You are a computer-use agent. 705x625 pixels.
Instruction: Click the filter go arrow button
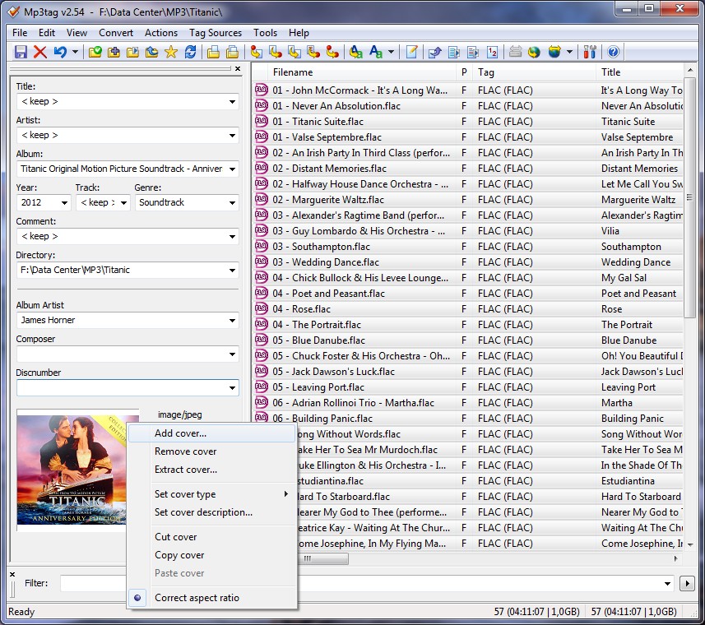(687, 584)
